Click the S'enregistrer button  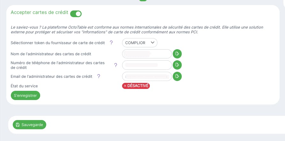tap(26, 95)
